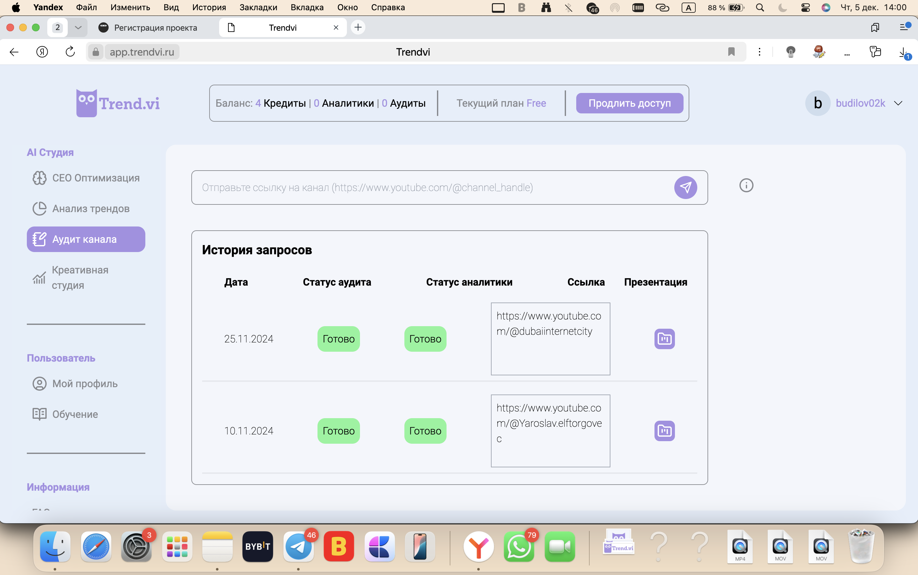Open a new browser tab

pos(358,27)
